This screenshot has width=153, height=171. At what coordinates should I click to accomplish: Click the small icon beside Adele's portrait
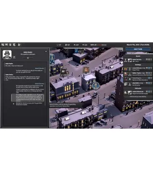coord(14,57)
